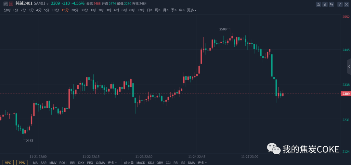
Task: Toggle the VPC button
Action: point(8,162)
